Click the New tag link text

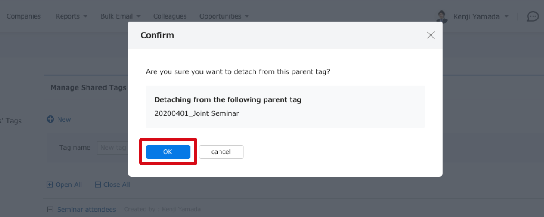(x=64, y=119)
